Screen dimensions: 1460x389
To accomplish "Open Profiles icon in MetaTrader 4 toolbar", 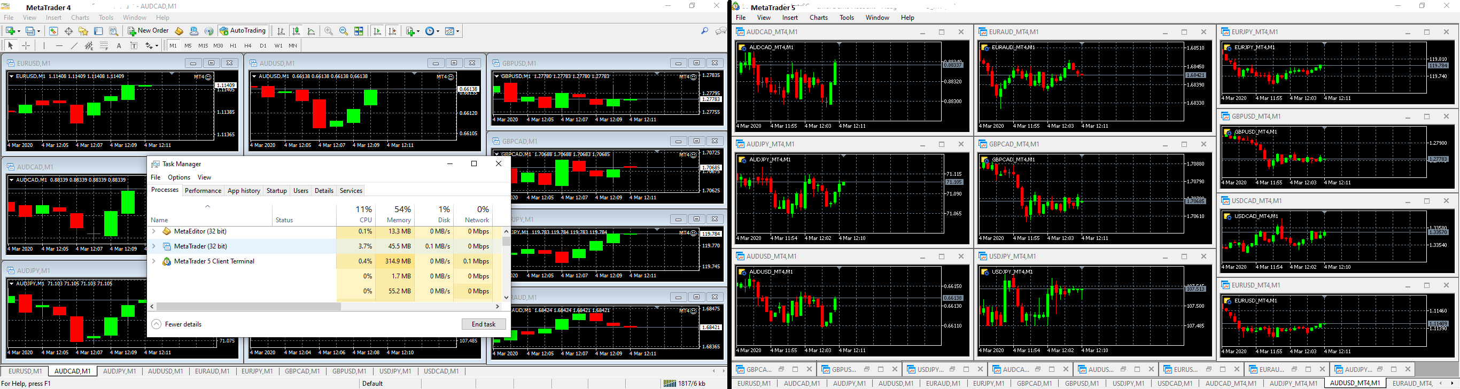I will click(x=30, y=31).
